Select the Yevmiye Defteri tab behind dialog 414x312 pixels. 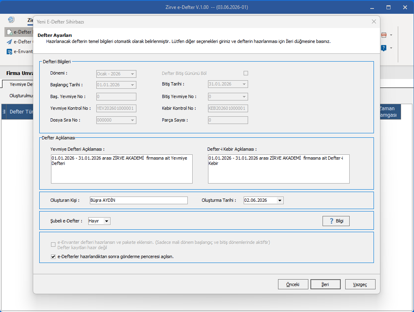pos(18,84)
